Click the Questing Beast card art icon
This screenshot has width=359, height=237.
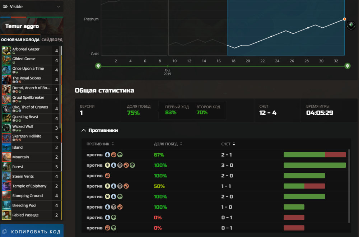6,118
